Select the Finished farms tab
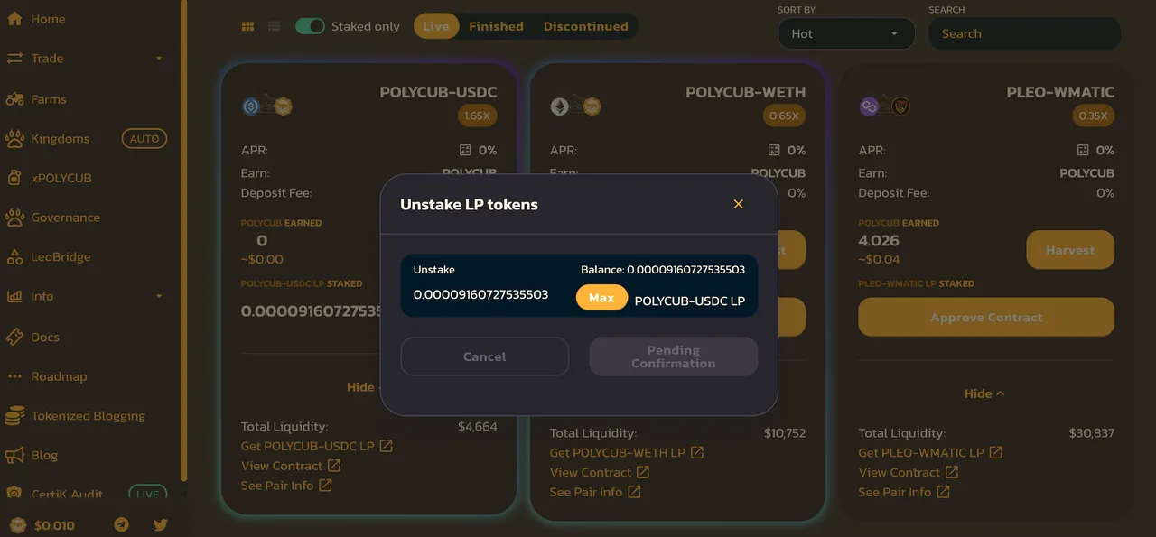 click(496, 26)
